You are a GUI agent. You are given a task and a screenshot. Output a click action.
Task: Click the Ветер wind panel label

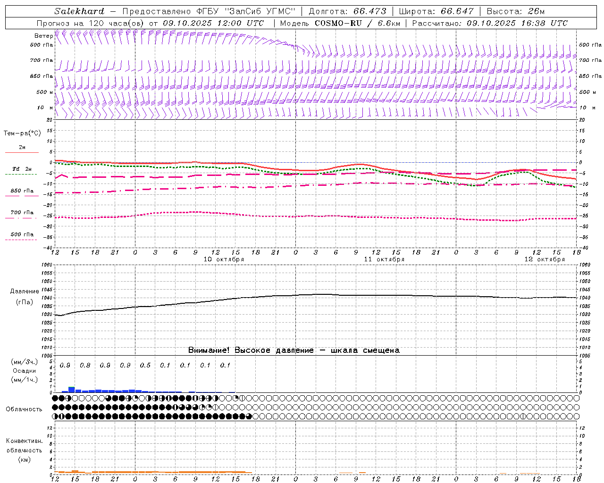43,35
